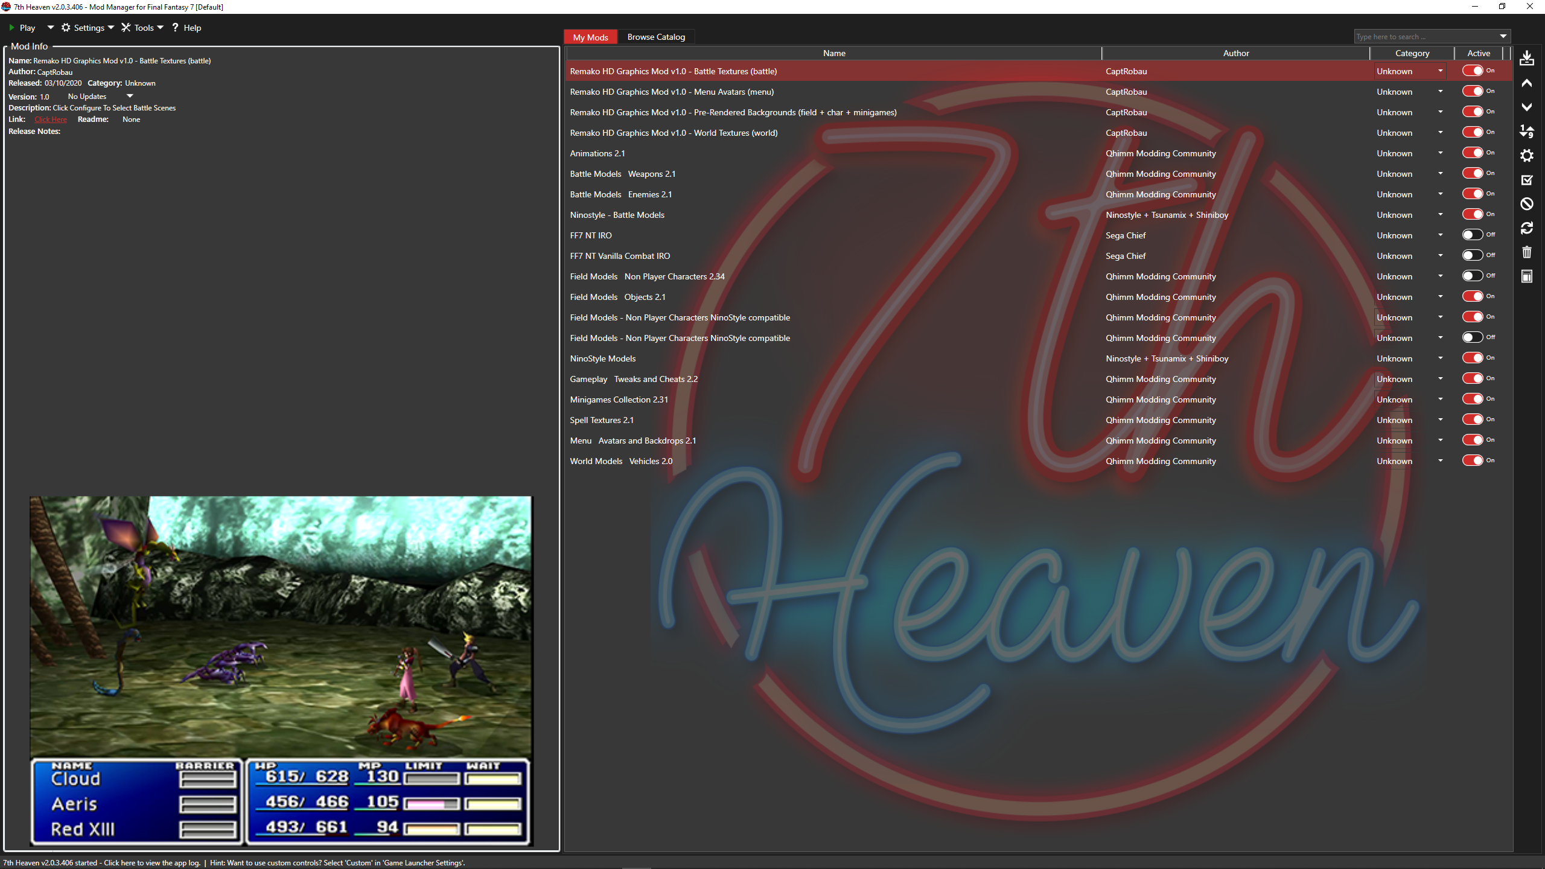Screen dimensions: 1545x869
Task: Open the mod's Click Here link
Action: click(x=51, y=119)
